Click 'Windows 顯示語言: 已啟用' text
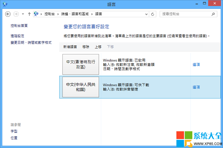The image size is (223, 148). click(124, 60)
